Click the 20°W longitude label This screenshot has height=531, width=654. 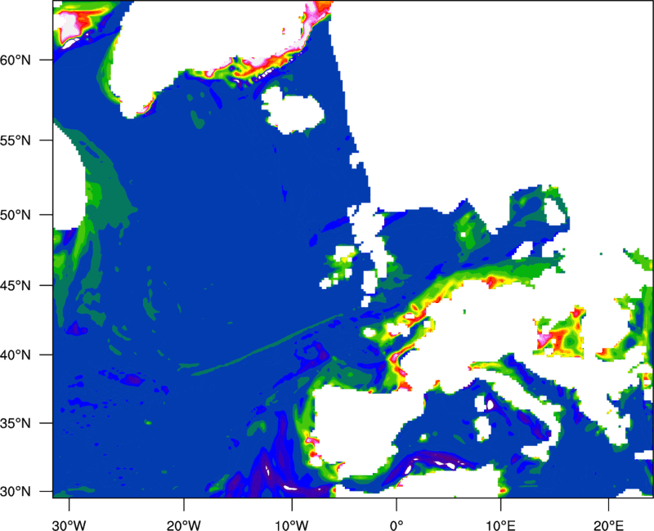coord(184,525)
